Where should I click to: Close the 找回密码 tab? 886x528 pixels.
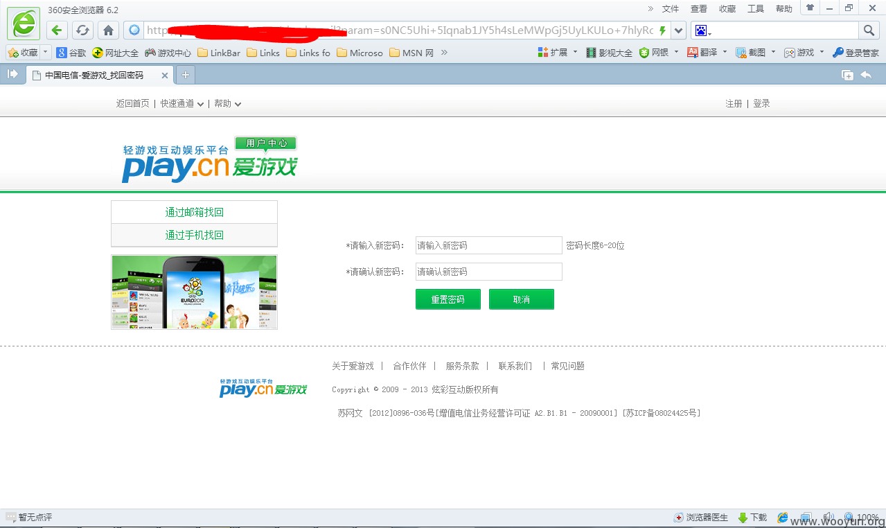[x=164, y=76]
